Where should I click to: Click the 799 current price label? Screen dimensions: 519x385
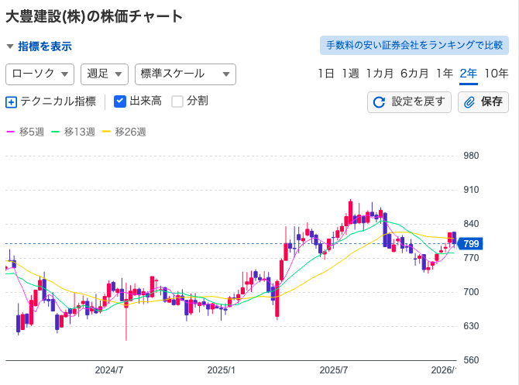[x=469, y=244]
